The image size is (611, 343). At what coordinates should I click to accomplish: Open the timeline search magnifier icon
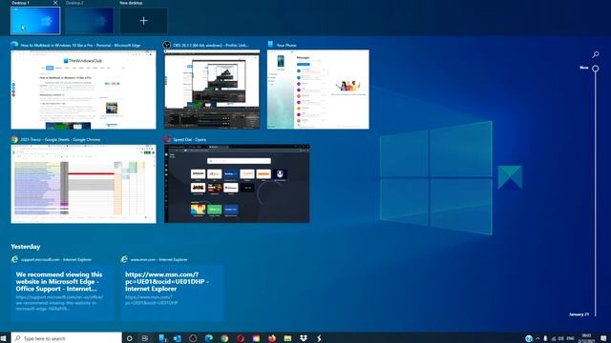click(596, 54)
